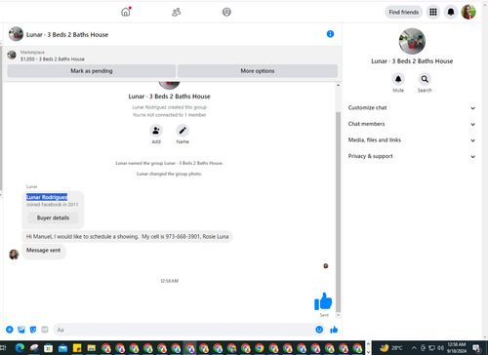Click the Message sent bubble
Screen dimensions: 488x355
click(44, 251)
